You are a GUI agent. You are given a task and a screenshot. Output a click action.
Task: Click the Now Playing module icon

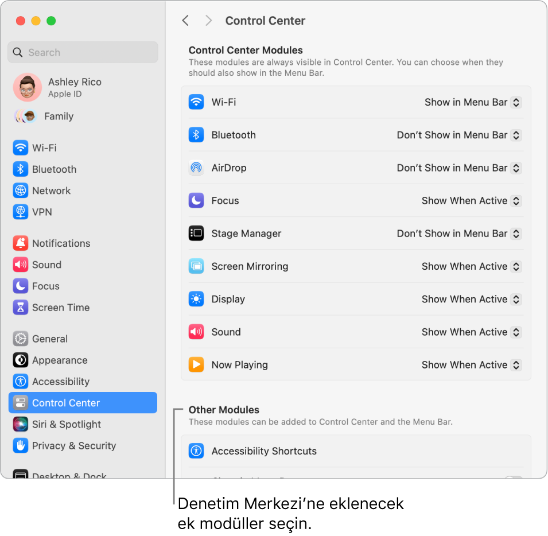tap(196, 365)
